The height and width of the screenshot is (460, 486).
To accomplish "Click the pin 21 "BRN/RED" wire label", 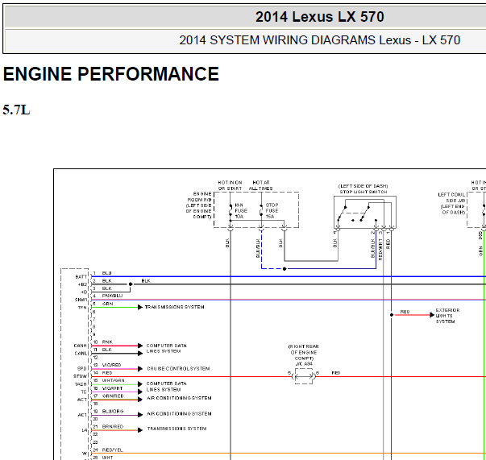I will click(113, 426).
